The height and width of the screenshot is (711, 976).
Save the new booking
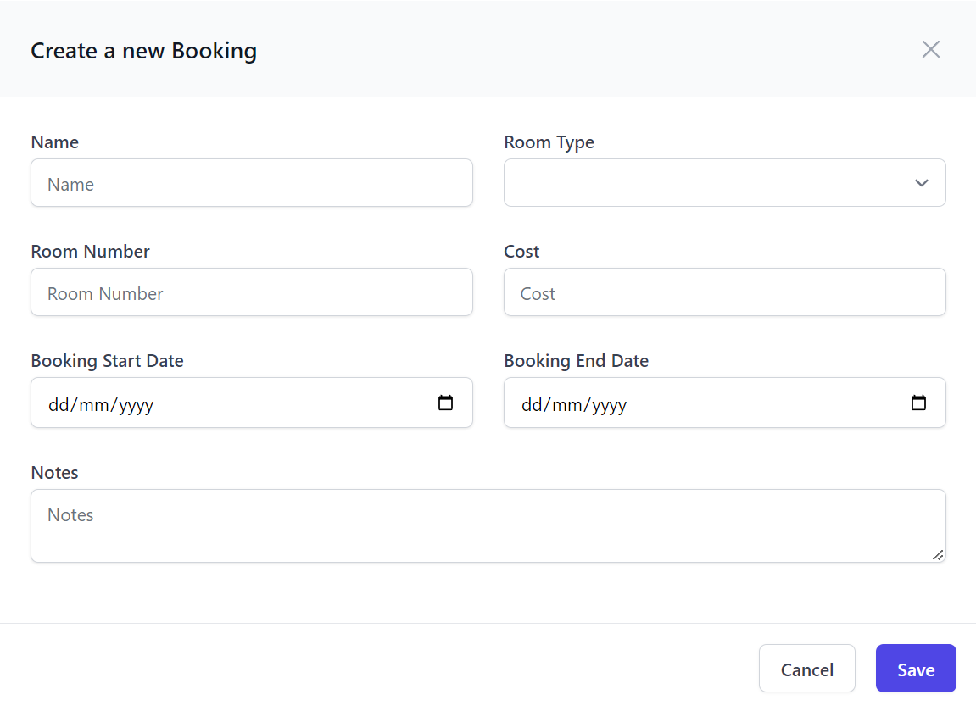915,669
